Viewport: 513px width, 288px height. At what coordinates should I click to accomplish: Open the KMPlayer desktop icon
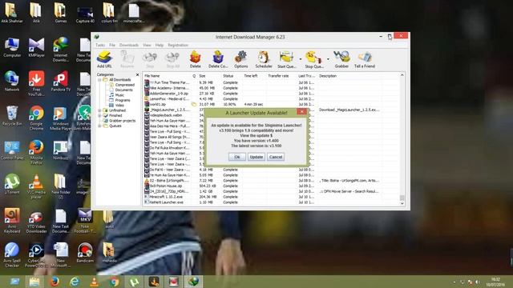(x=36, y=48)
